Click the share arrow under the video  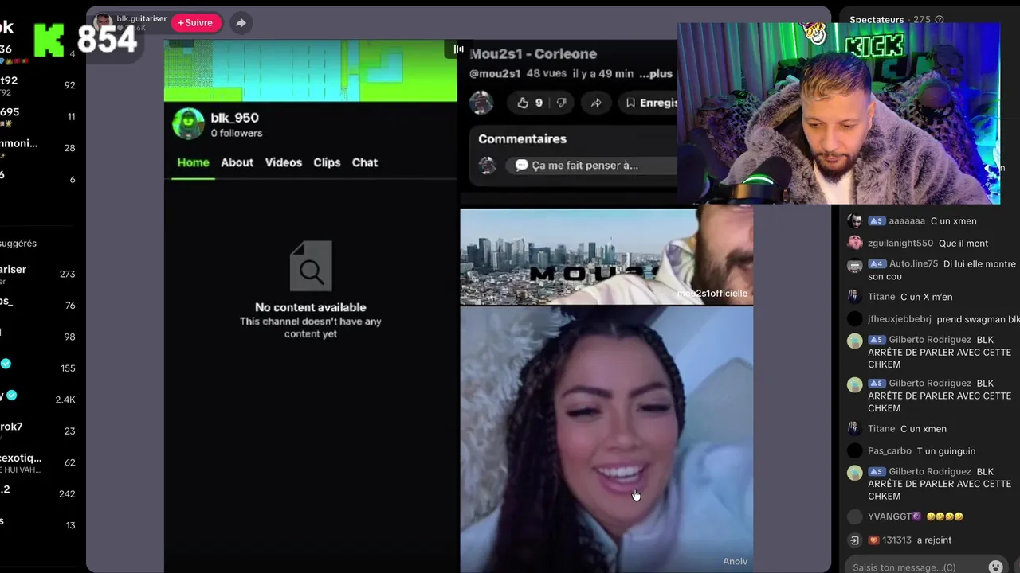tap(595, 103)
